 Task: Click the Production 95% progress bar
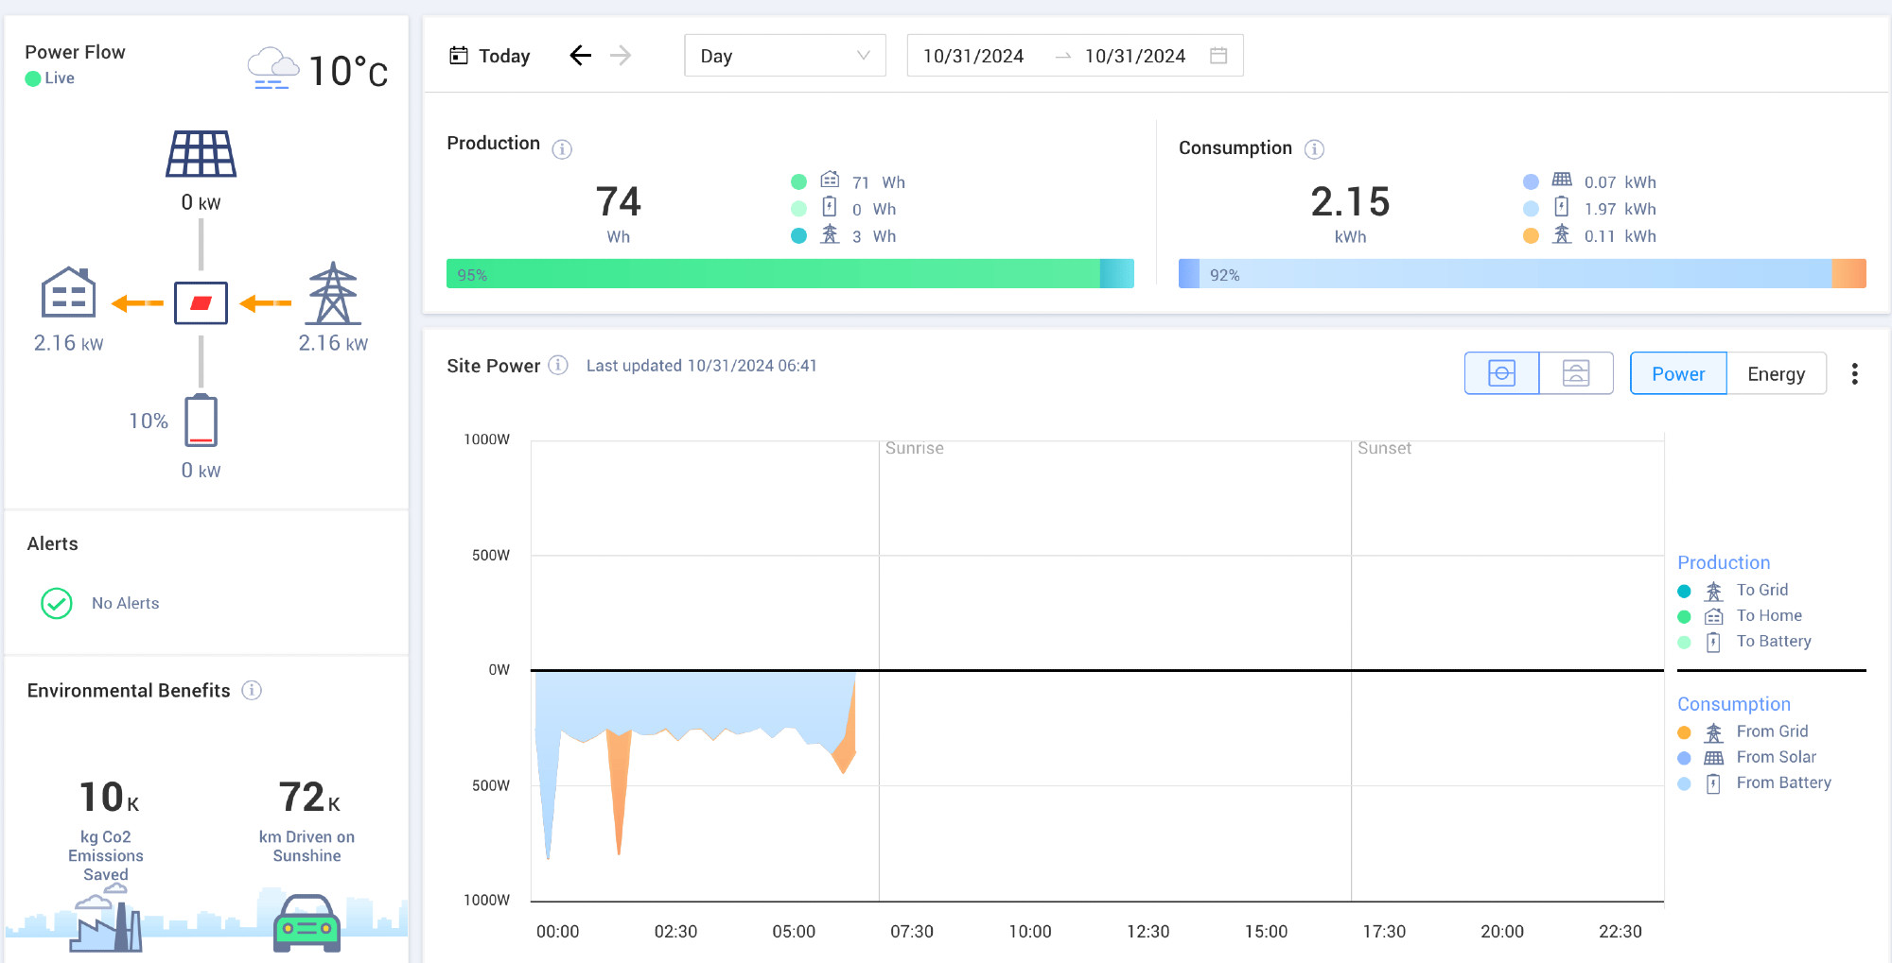point(790,274)
